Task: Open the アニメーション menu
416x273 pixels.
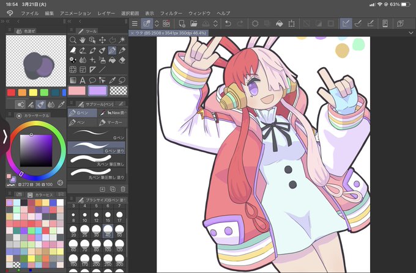Action: coord(75,13)
